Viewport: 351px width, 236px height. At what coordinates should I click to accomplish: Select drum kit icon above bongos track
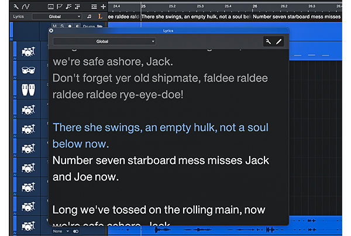point(29,52)
